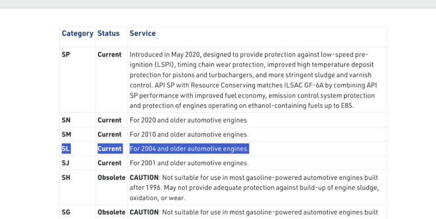The image size is (436, 219).
Task: Click "For 2020 and older automotive engines" text
Action: pos(188,120)
